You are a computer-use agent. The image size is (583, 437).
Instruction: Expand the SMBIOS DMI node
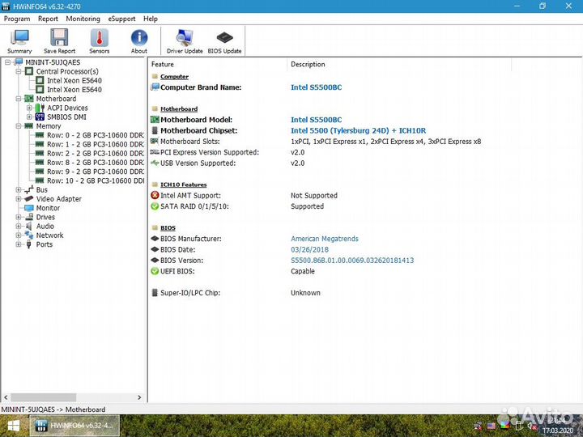[x=29, y=117]
